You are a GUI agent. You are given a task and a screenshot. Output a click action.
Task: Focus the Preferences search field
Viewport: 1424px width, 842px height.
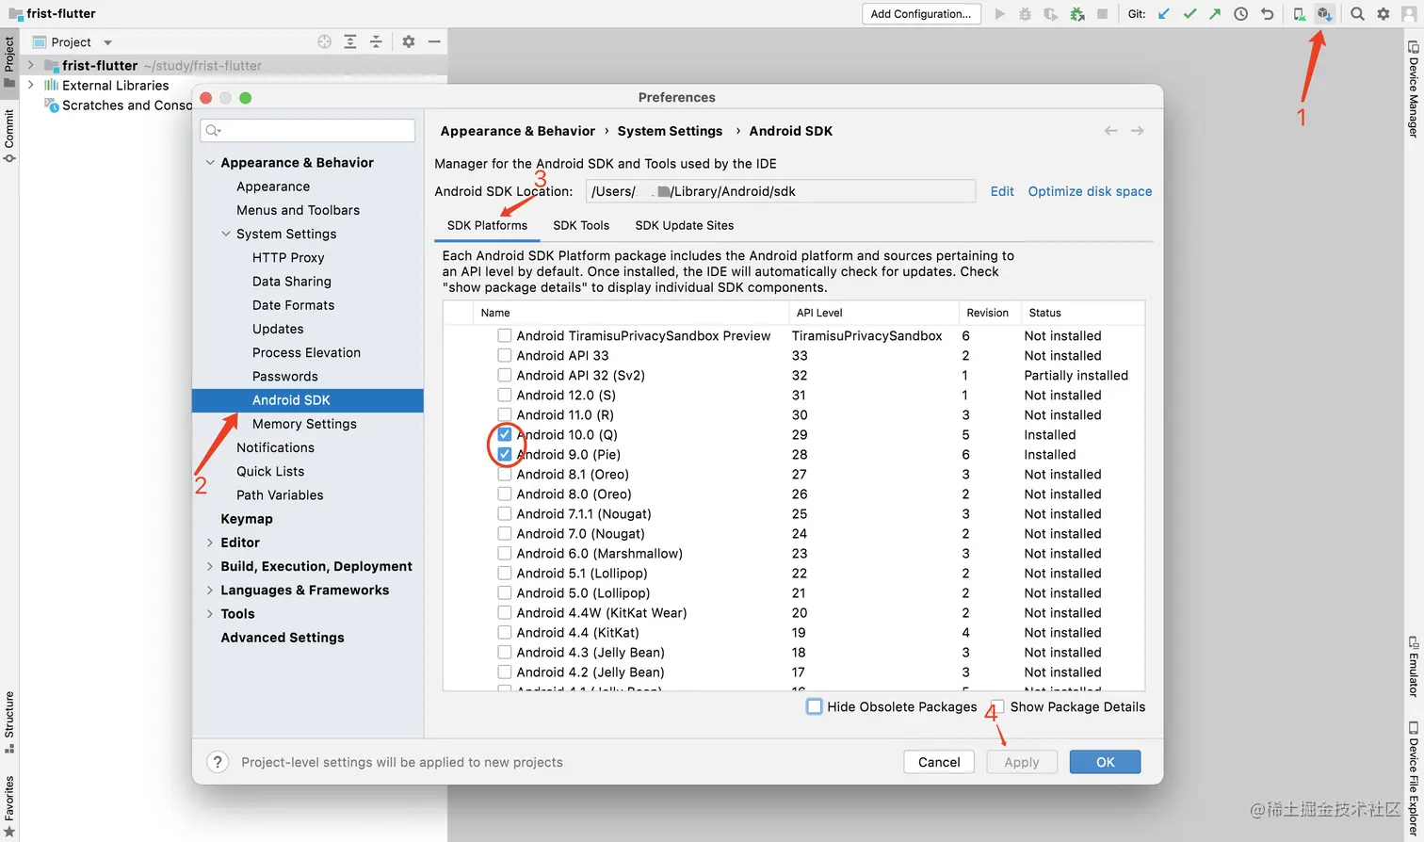pos(308,131)
